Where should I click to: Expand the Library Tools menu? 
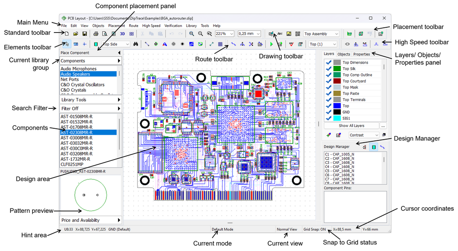(90, 100)
